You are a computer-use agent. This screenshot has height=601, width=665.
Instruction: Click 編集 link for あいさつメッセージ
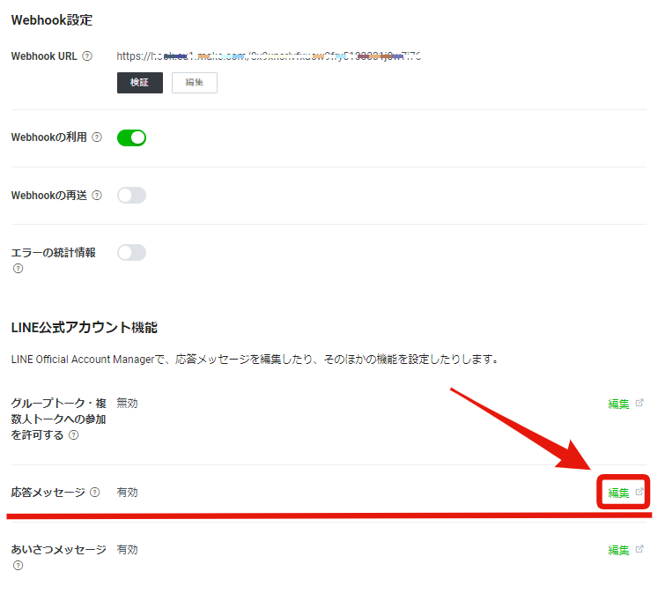(618, 550)
